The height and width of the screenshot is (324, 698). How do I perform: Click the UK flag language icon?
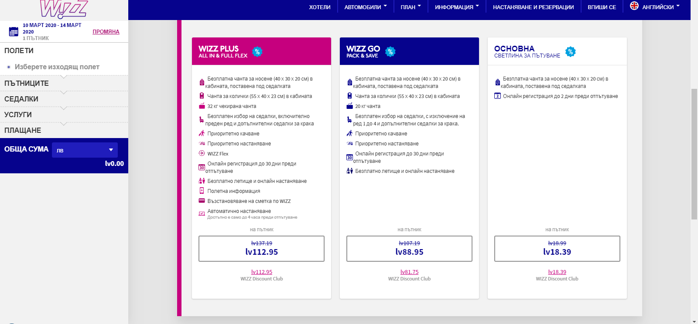pyautogui.click(x=634, y=6)
